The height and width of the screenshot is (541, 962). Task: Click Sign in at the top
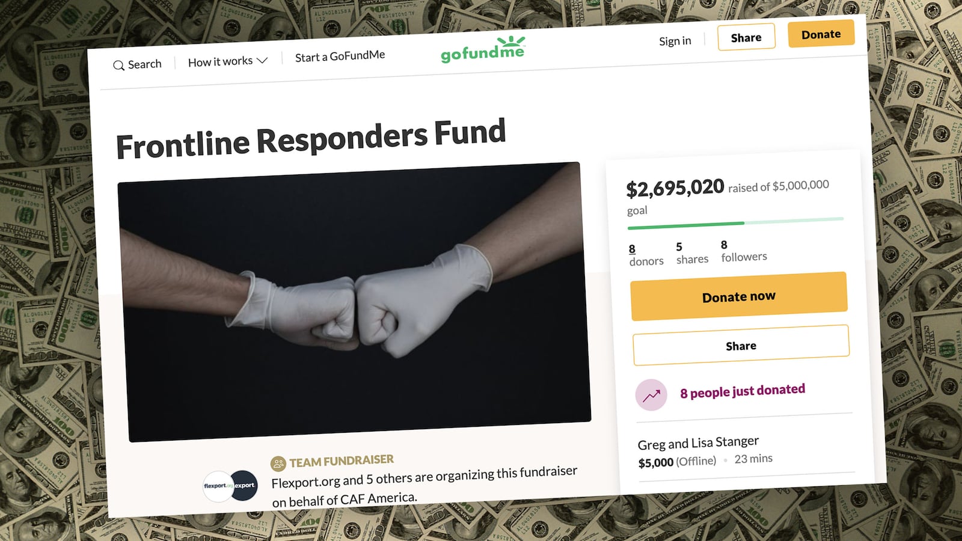675,41
